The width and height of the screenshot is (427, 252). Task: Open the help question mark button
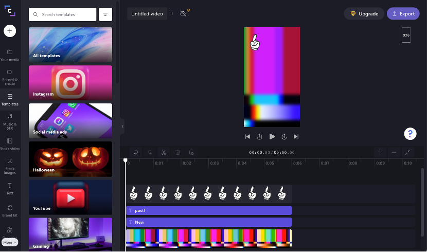410,134
